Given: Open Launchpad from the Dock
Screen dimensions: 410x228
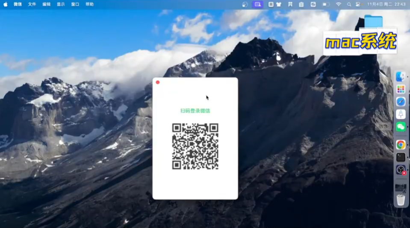Looking at the screenshot, I should (x=401, y=89).
